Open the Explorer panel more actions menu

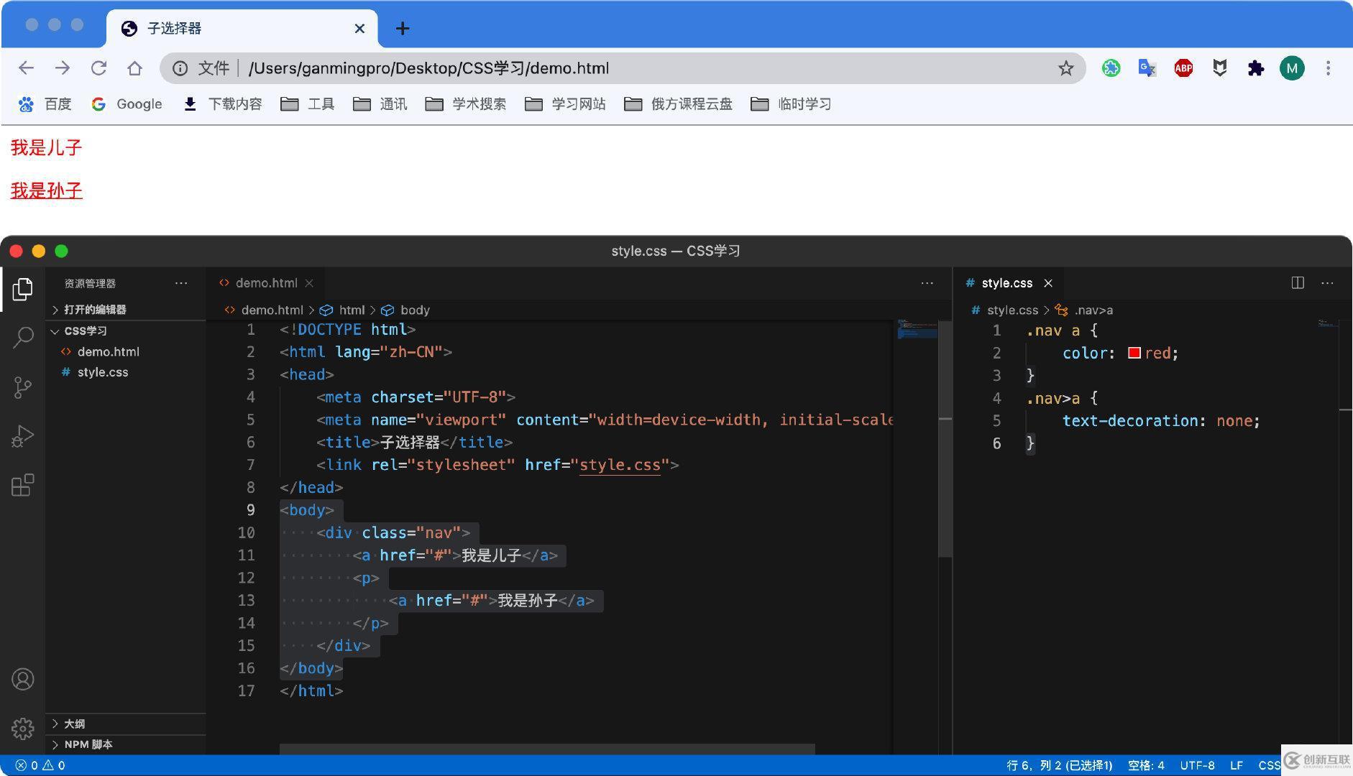point(181,283)
